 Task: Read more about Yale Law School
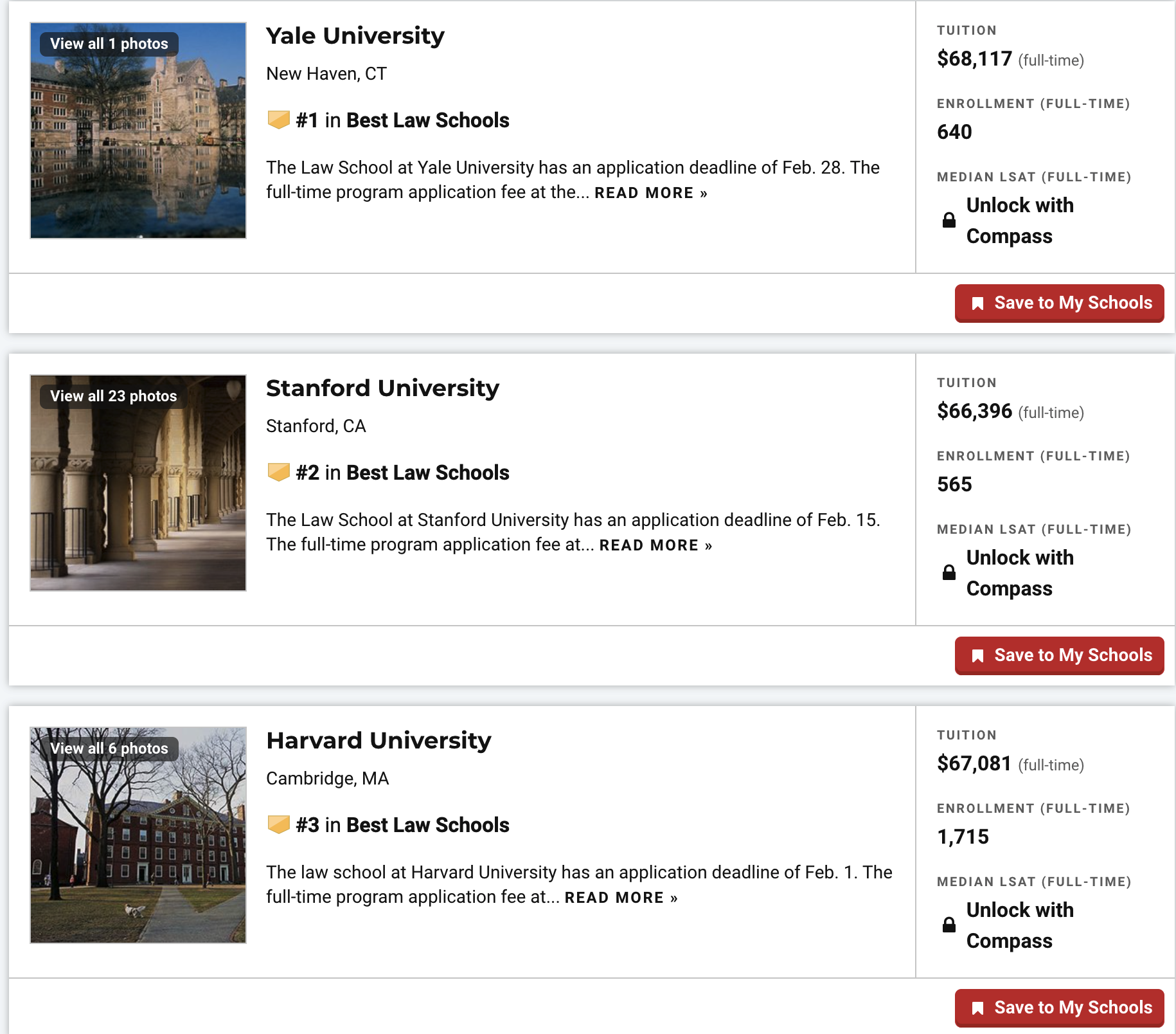(650, 193)
